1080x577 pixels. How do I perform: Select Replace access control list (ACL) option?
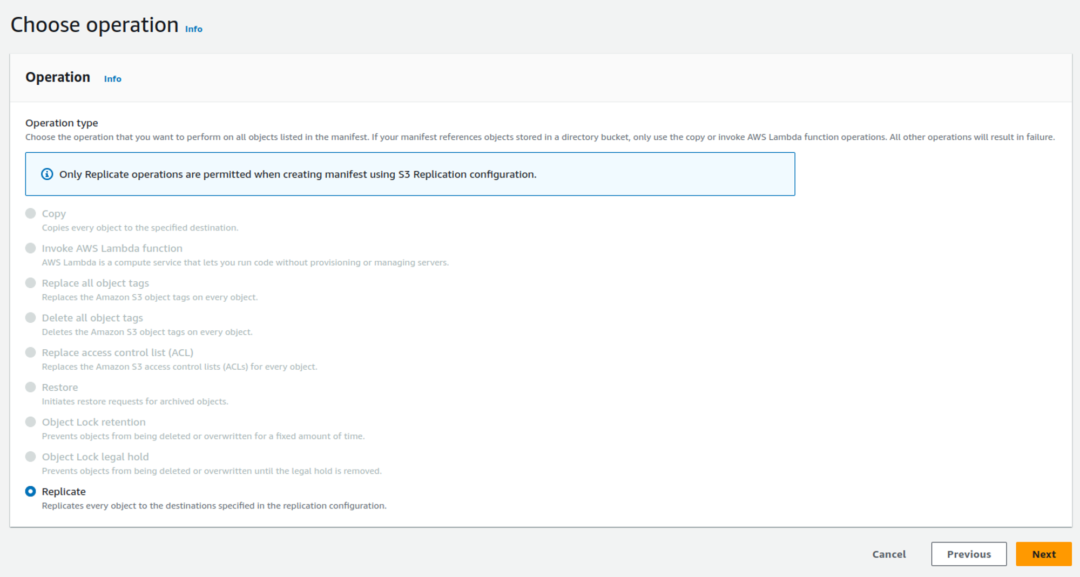coord(31,352)
